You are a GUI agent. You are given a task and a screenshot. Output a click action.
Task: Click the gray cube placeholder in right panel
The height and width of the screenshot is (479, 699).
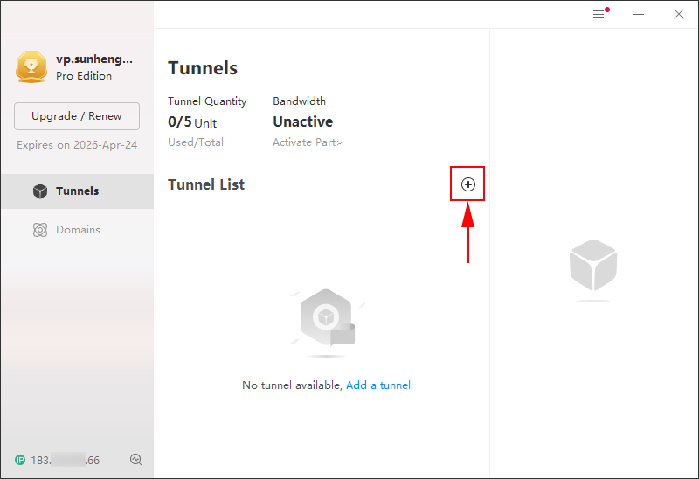(593, 269)
